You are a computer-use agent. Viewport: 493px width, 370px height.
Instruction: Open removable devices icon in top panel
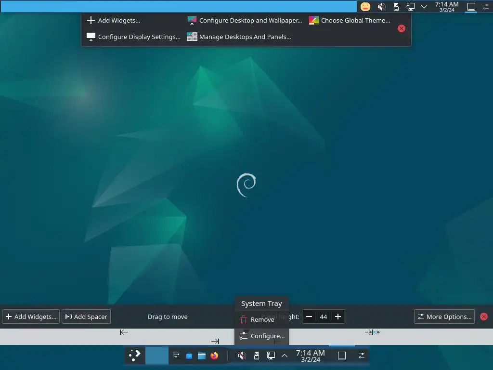click(396, 7)
